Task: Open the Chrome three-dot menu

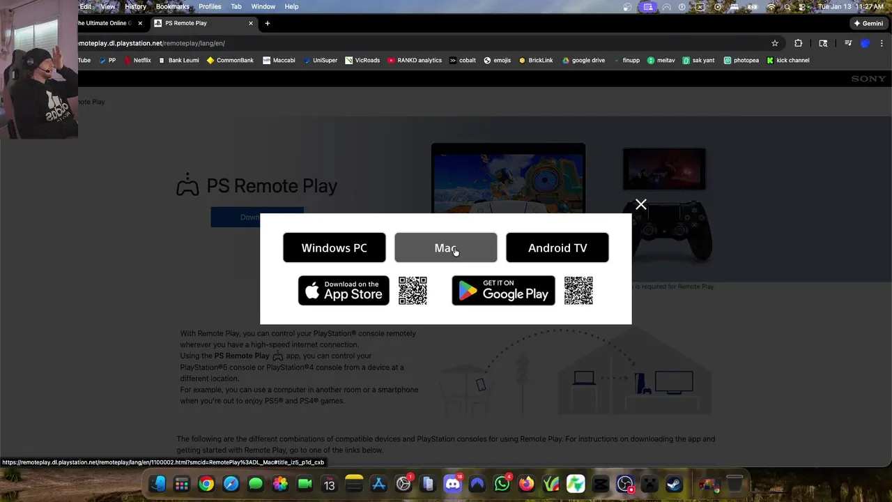Action: (882, 43)
